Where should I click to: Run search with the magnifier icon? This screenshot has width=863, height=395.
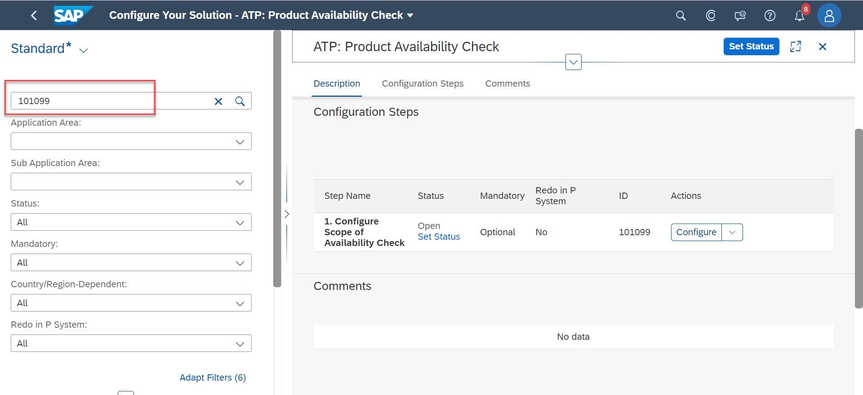tap(240, 101)
